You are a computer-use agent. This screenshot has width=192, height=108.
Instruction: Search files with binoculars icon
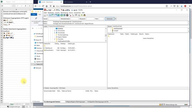[x=85, y=15]
